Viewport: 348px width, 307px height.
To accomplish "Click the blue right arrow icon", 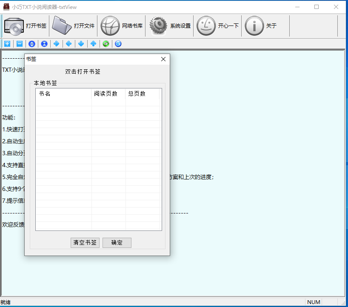I will 56,44.
